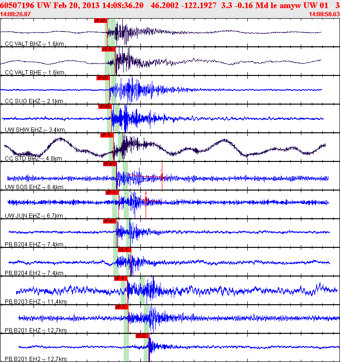Select the iPd1 pick flag on SQS EHZ trace
This screenshot has width=340, height=362.
tap(110, 164)
